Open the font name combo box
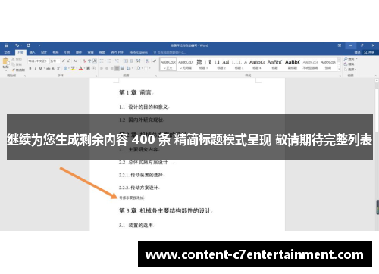The width and height of the screenshot is (379, 274). (x=39, y=61)
